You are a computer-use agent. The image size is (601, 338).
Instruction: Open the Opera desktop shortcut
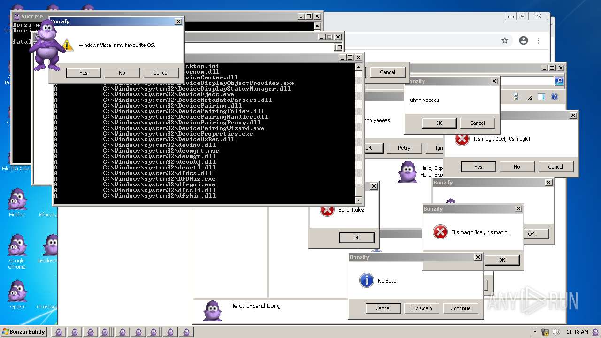17,295
